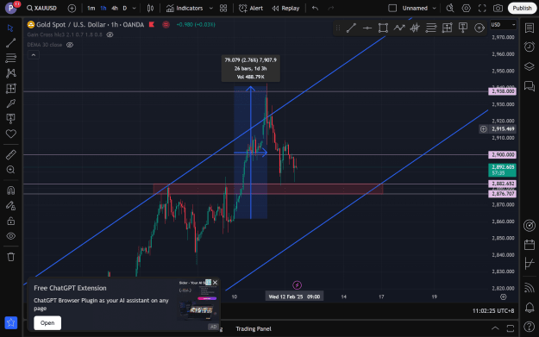Open the layout setup square icon

pos(392,9)
